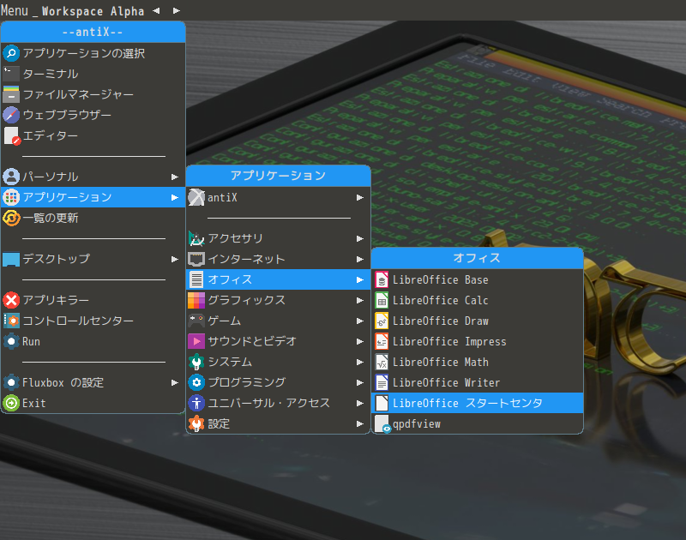
Task: Select the アプリケーション menu entry
Action: 93,197
